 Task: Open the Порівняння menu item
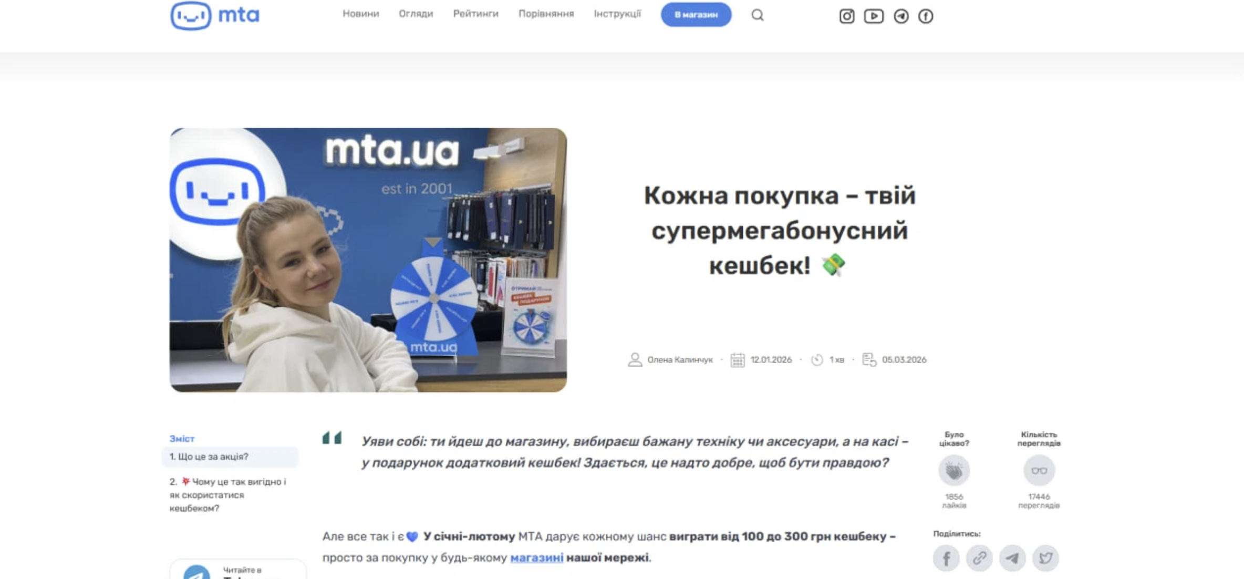(x=546, y=14)
